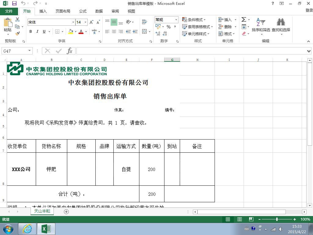Open the 文件 File tab
Screen dimensions: 313x235
coord(9,11)
